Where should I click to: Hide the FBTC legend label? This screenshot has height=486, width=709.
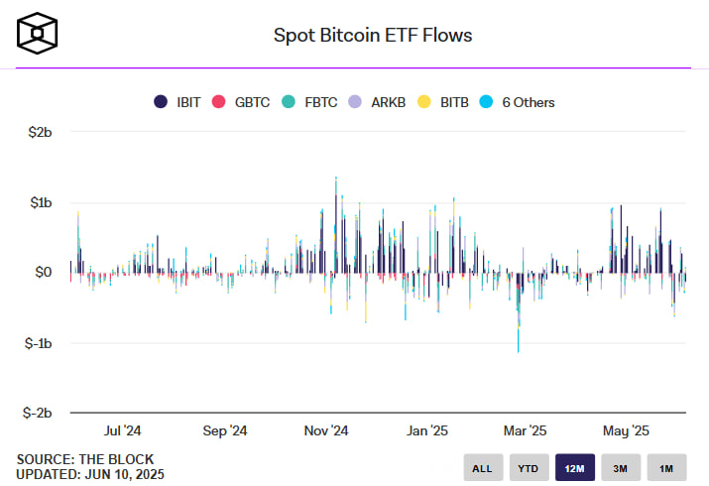321,102
